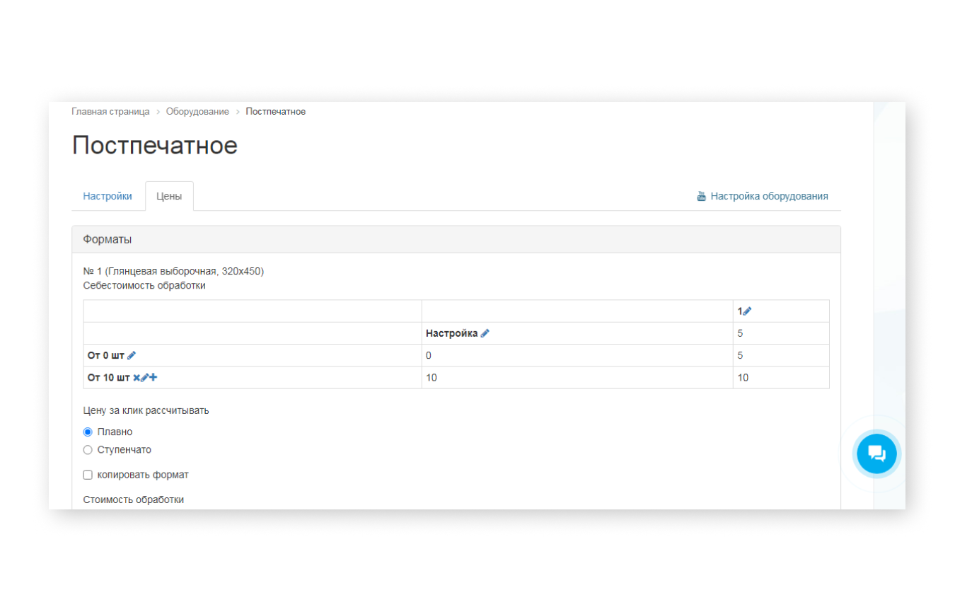Click the YouTube icon beside Настройка оборудования
Screen dimensions: 955x612
pyautogui.click(x=701, y=196)
